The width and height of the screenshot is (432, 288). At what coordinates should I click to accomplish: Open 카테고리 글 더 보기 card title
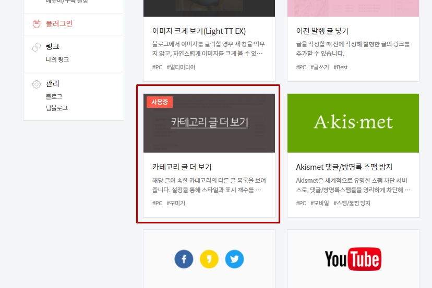pyautogui.click(x=182, y=167)
